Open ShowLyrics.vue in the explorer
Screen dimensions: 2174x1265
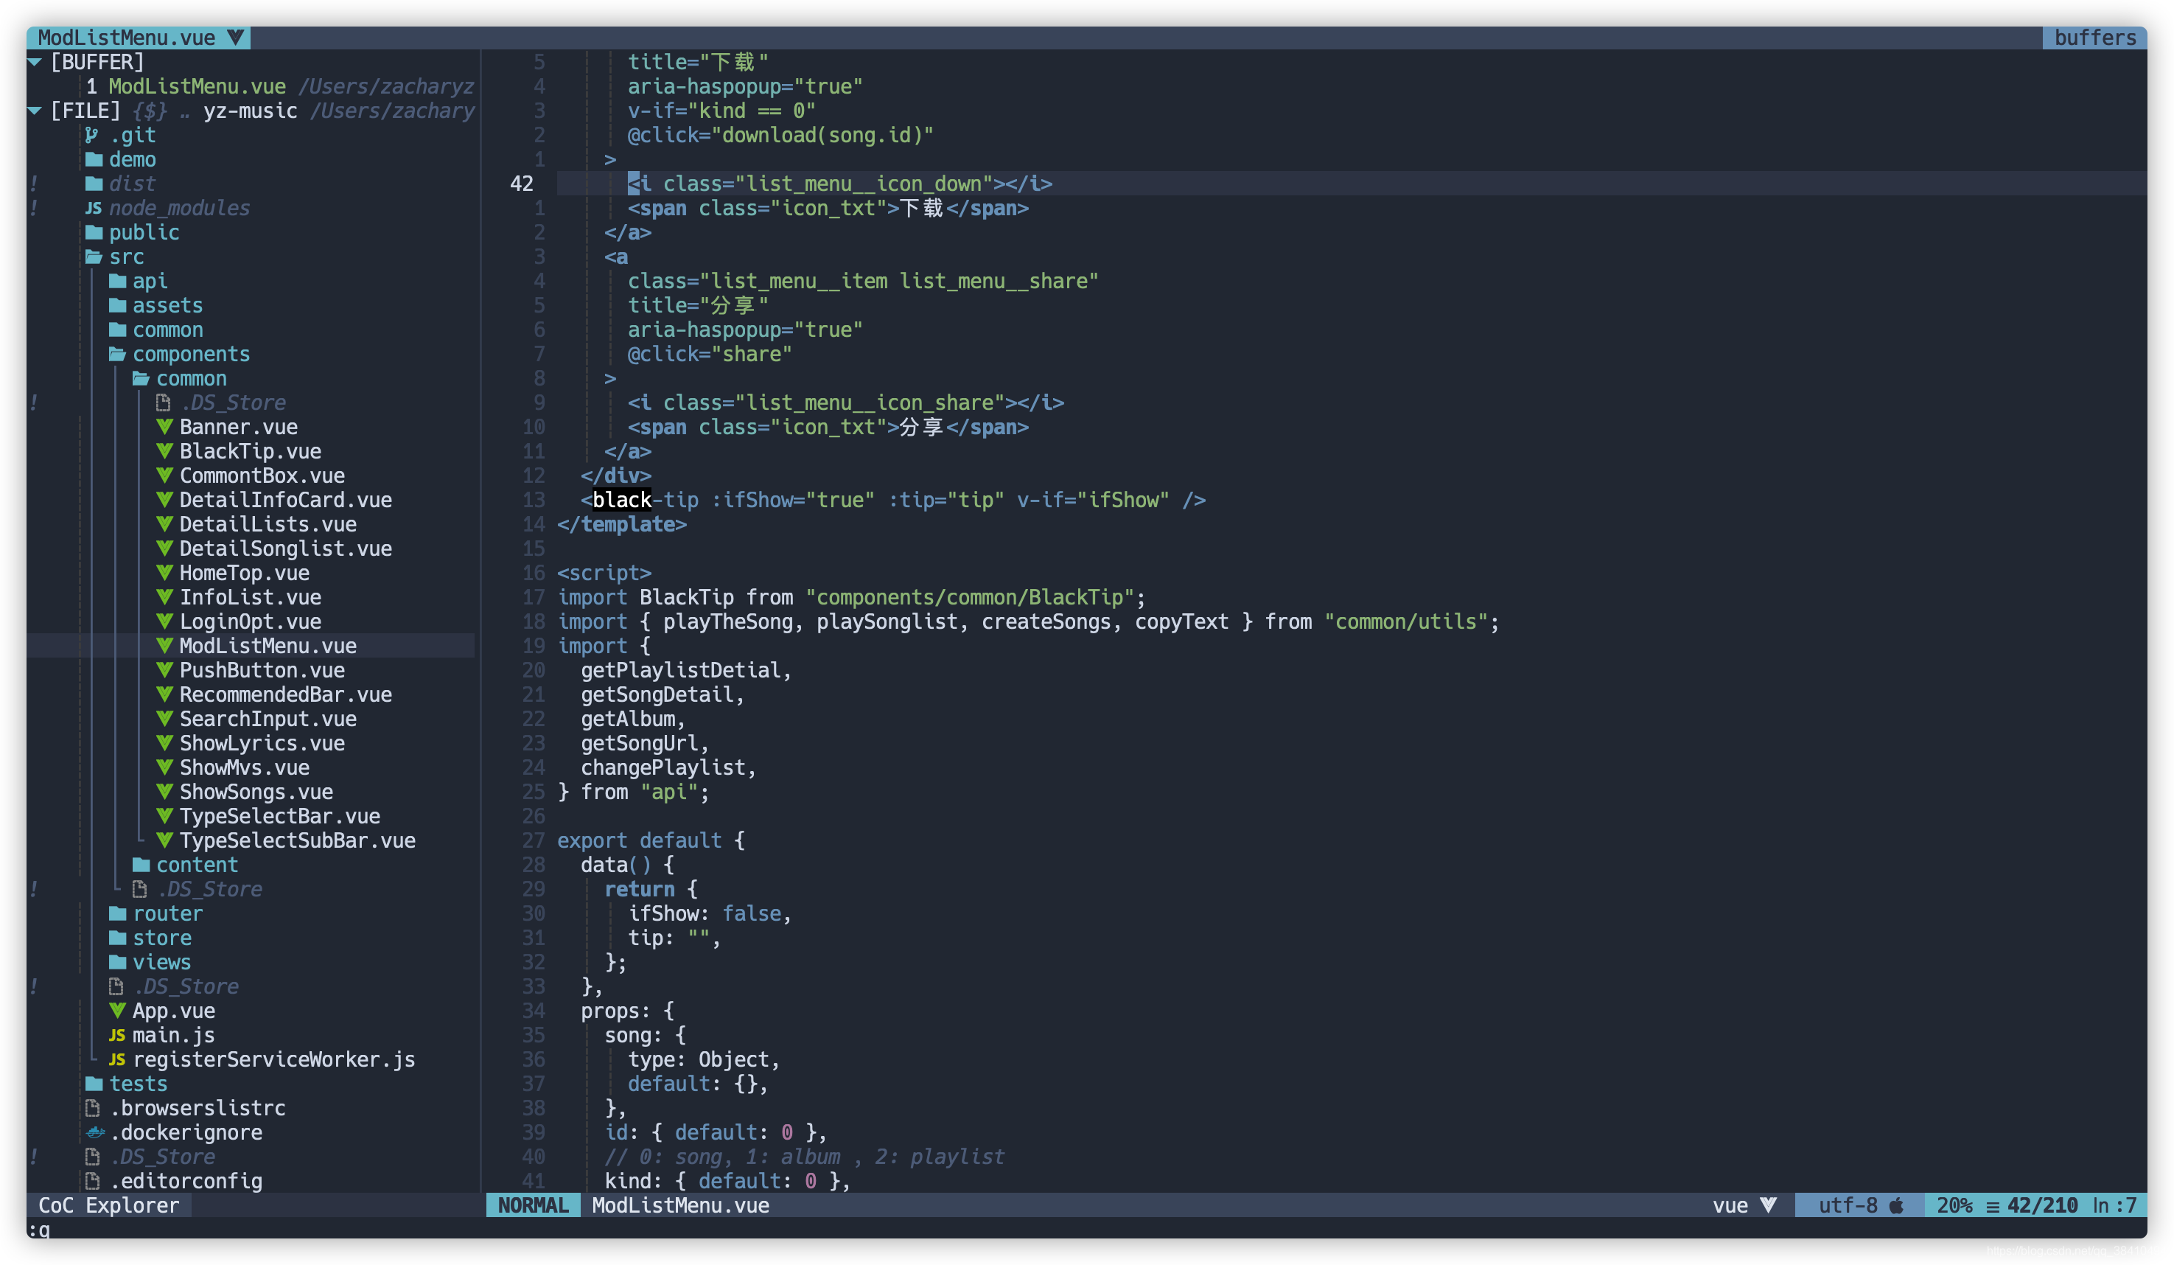pyautogui.click(x=262, y=743)
